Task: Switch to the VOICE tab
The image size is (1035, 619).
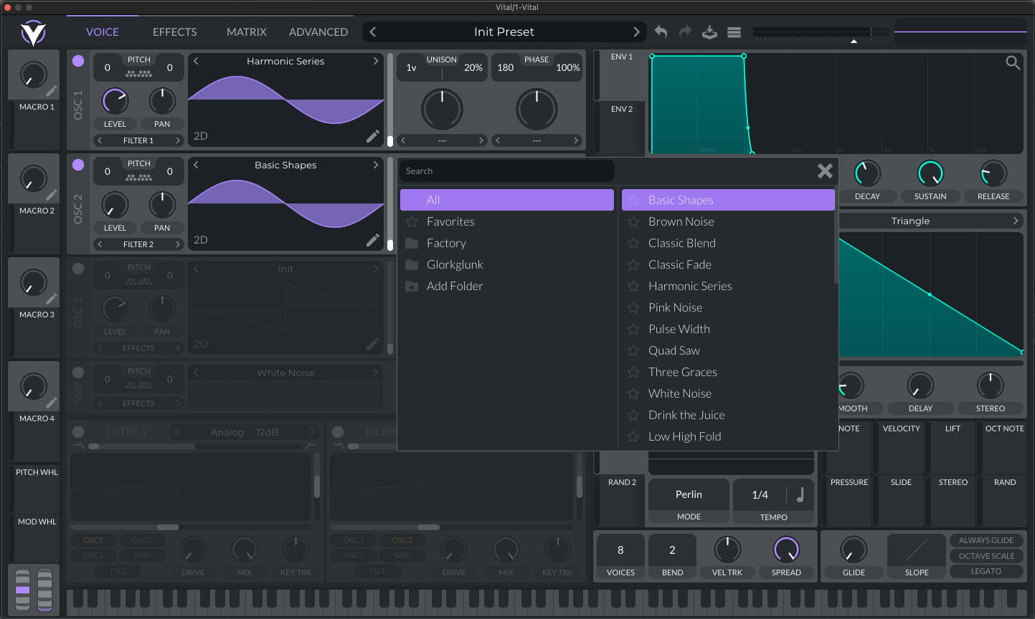Action: 103,32
